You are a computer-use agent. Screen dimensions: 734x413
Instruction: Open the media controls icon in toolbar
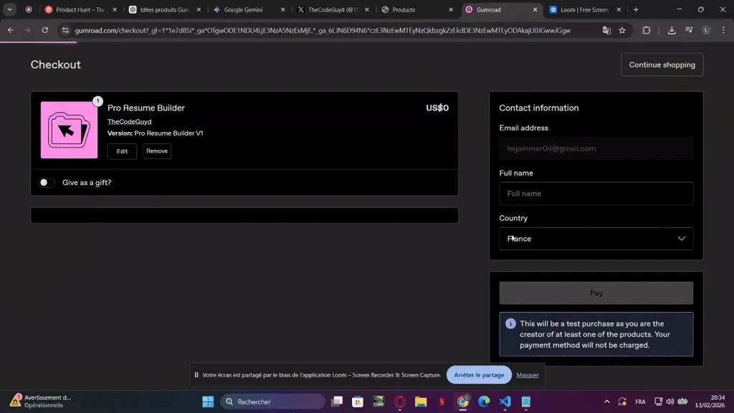[x=689, y=30]
